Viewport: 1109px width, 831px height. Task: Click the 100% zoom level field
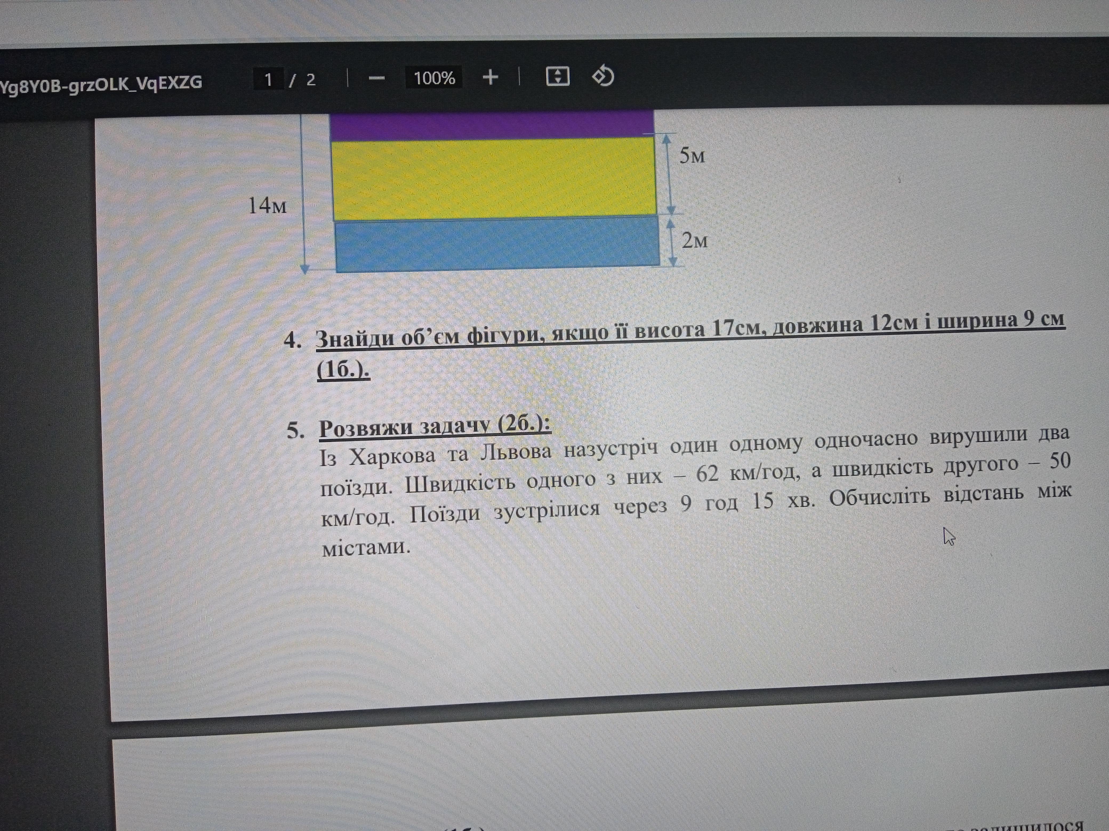tap(434, 78)
